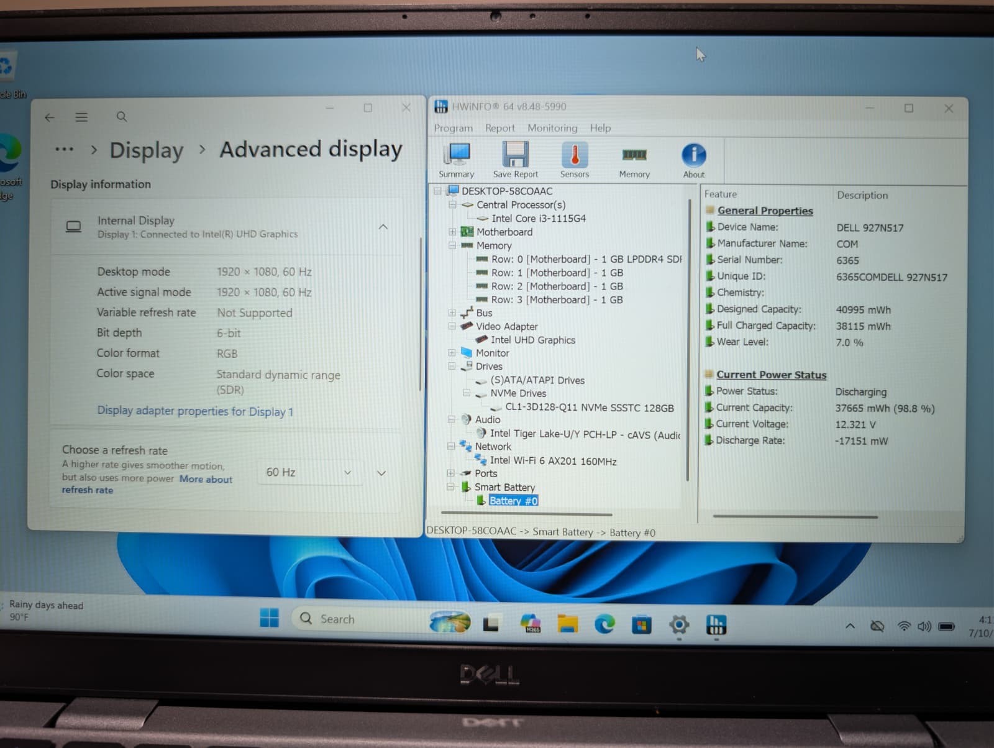Viewport: 994px width, 748px height.
Task: Open Display adapter properties for Display 1
Action: tap(195, 411)
